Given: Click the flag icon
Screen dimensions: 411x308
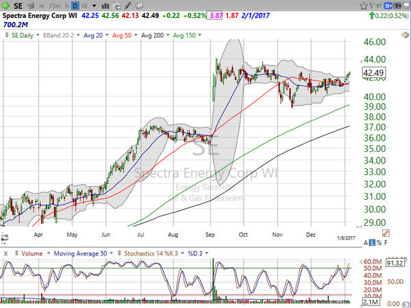Looking at the screenshot, I should click(x=371, y=5).
